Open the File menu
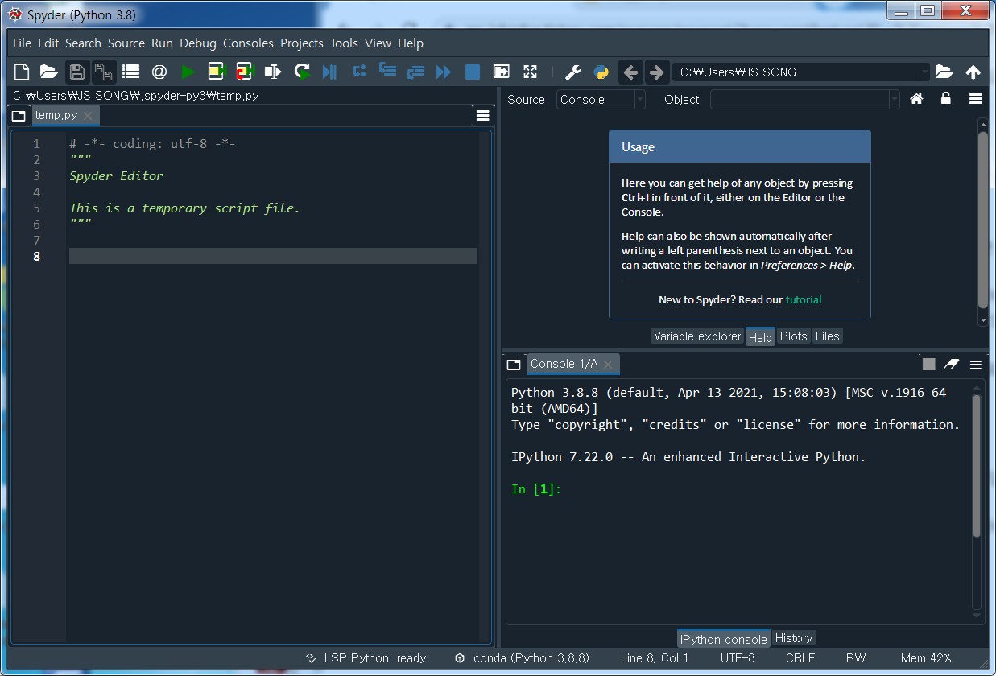Image resolution: width=996 pixels, height=676 pixels. pyautogui.click(x=22, y=43)
